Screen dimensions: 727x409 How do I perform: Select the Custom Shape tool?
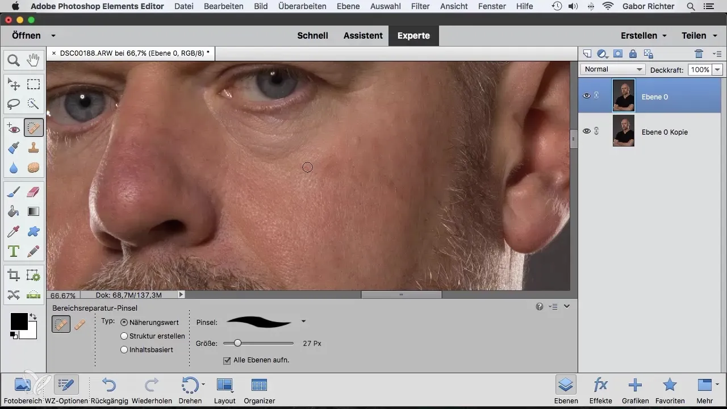click(x=34, y=231)
